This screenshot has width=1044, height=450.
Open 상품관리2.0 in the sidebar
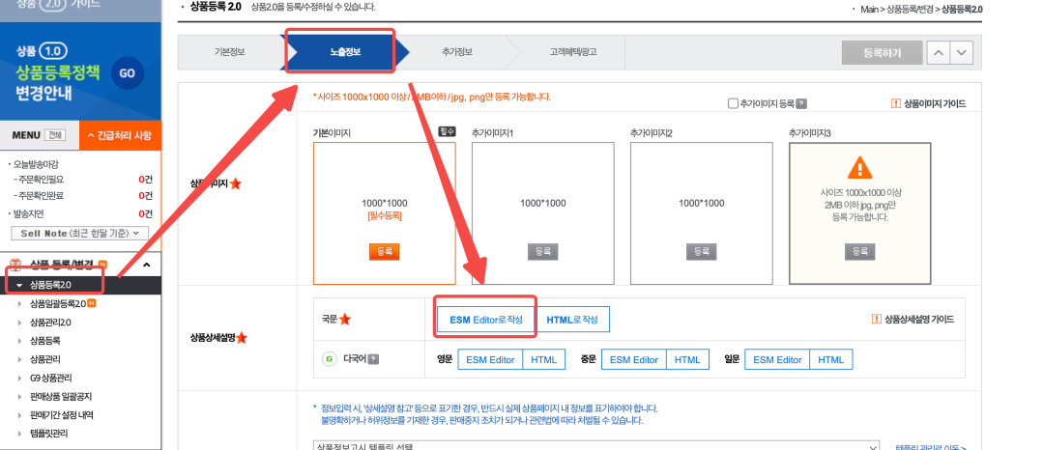(50, 323)
